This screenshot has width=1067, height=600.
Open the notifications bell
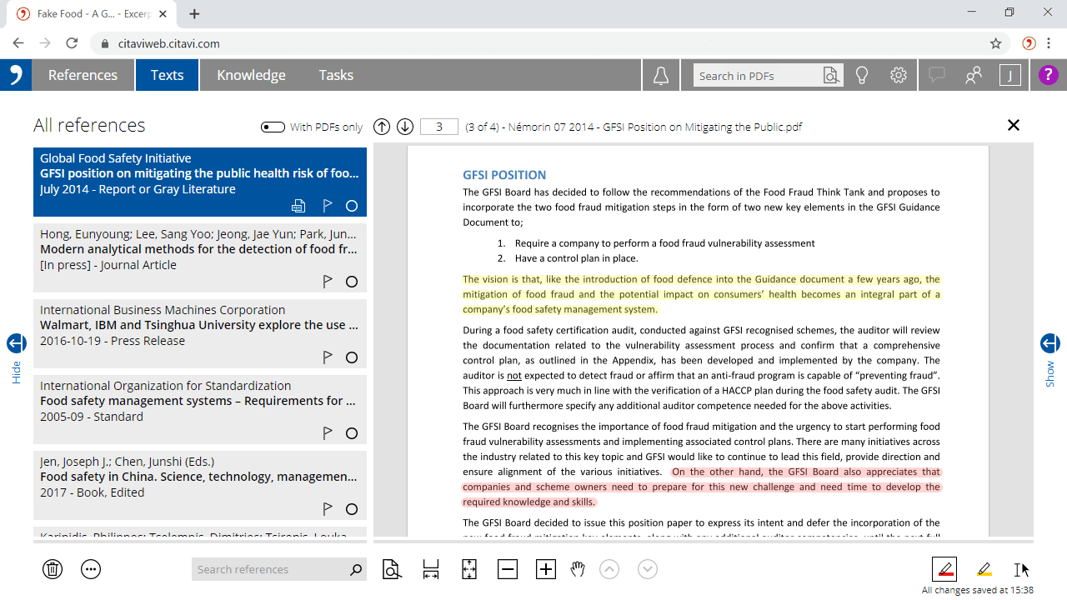pos(661,76)
